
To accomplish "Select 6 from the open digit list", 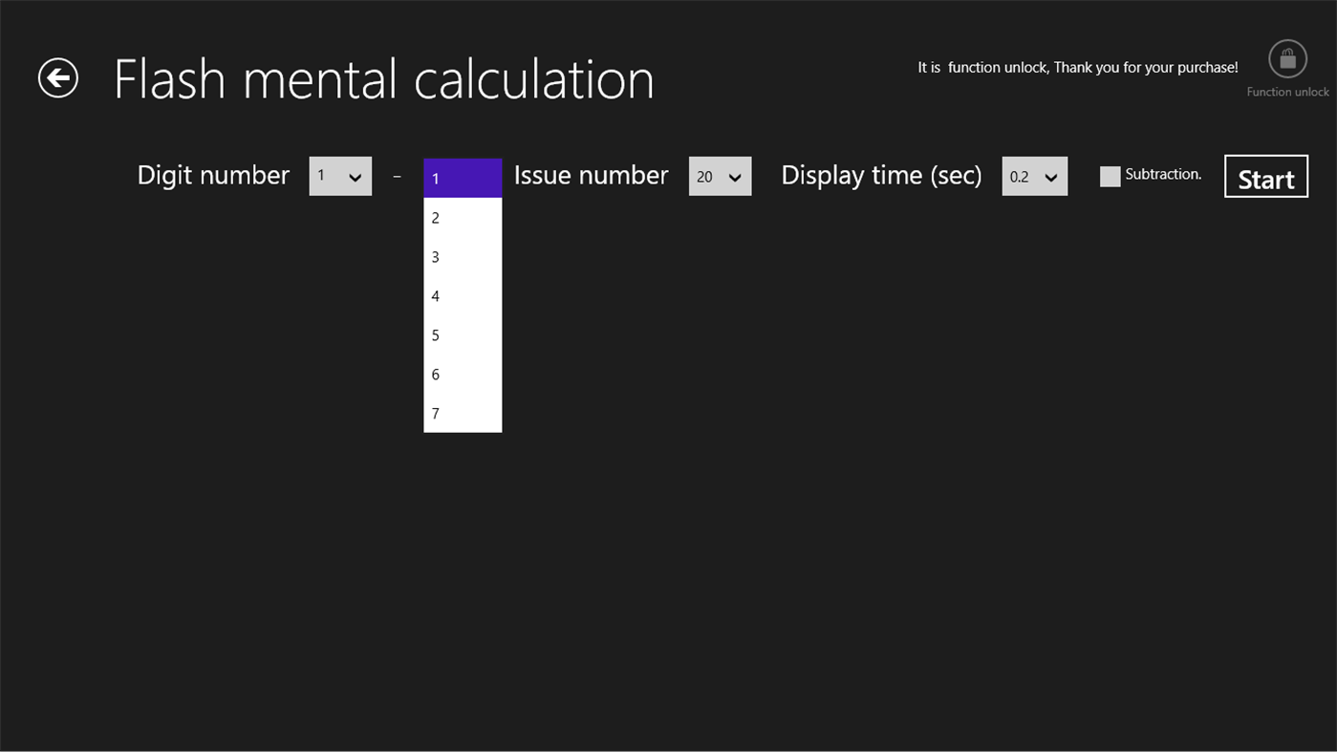I will [x=462, y=374].
